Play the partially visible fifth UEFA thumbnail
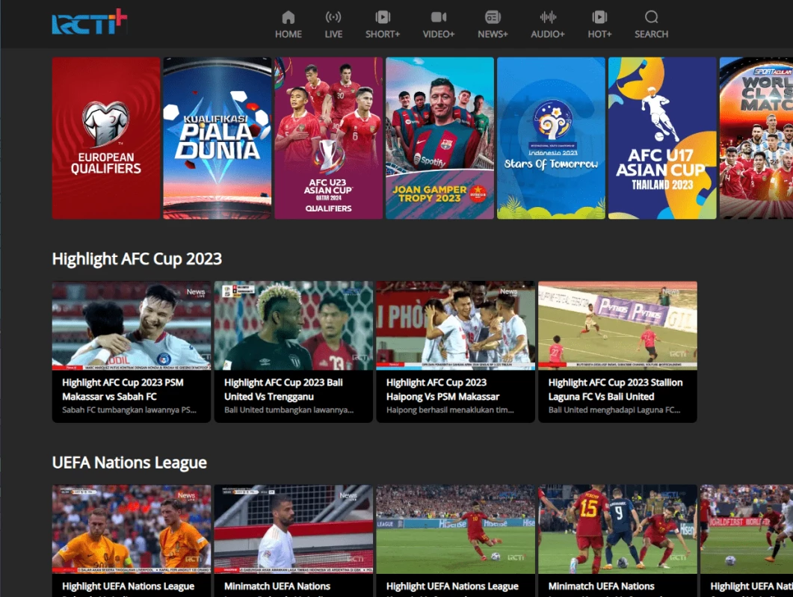 (747, 529)
